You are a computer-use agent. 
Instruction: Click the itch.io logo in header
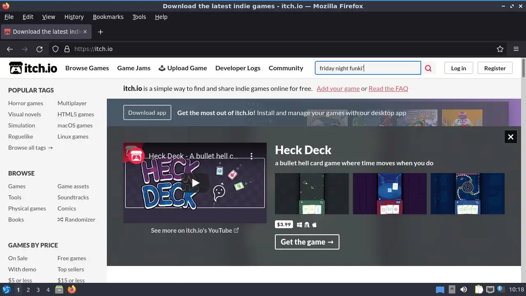pos(33,68)
